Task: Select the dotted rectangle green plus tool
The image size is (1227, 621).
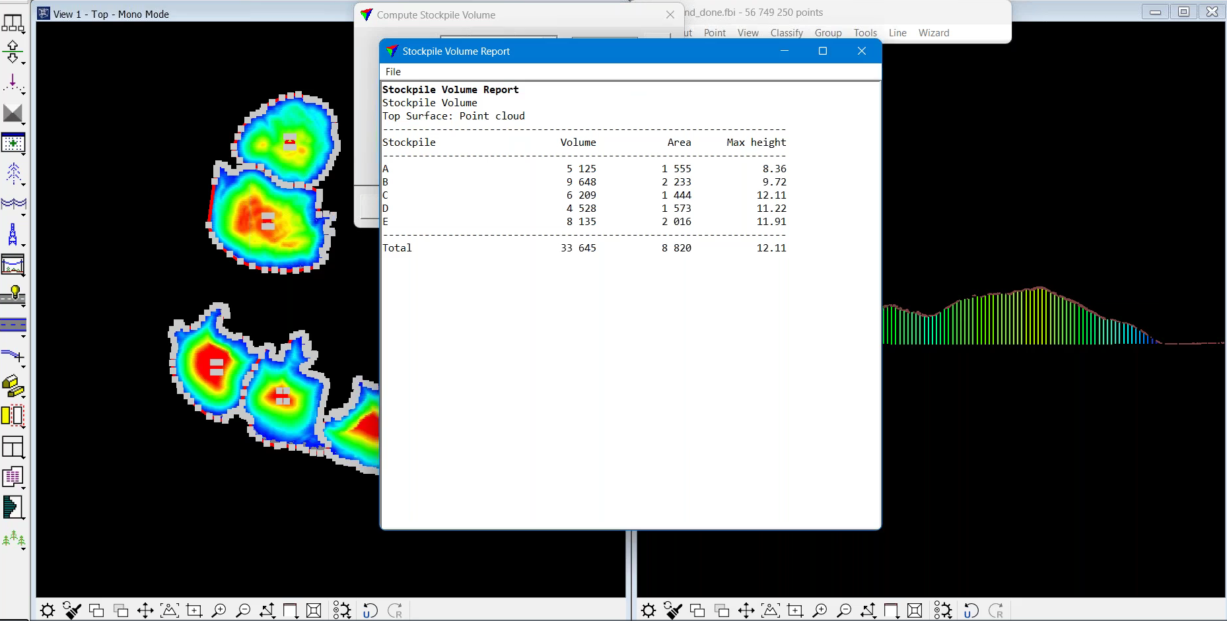Action: pyautogui.click(x=13, y=143)
